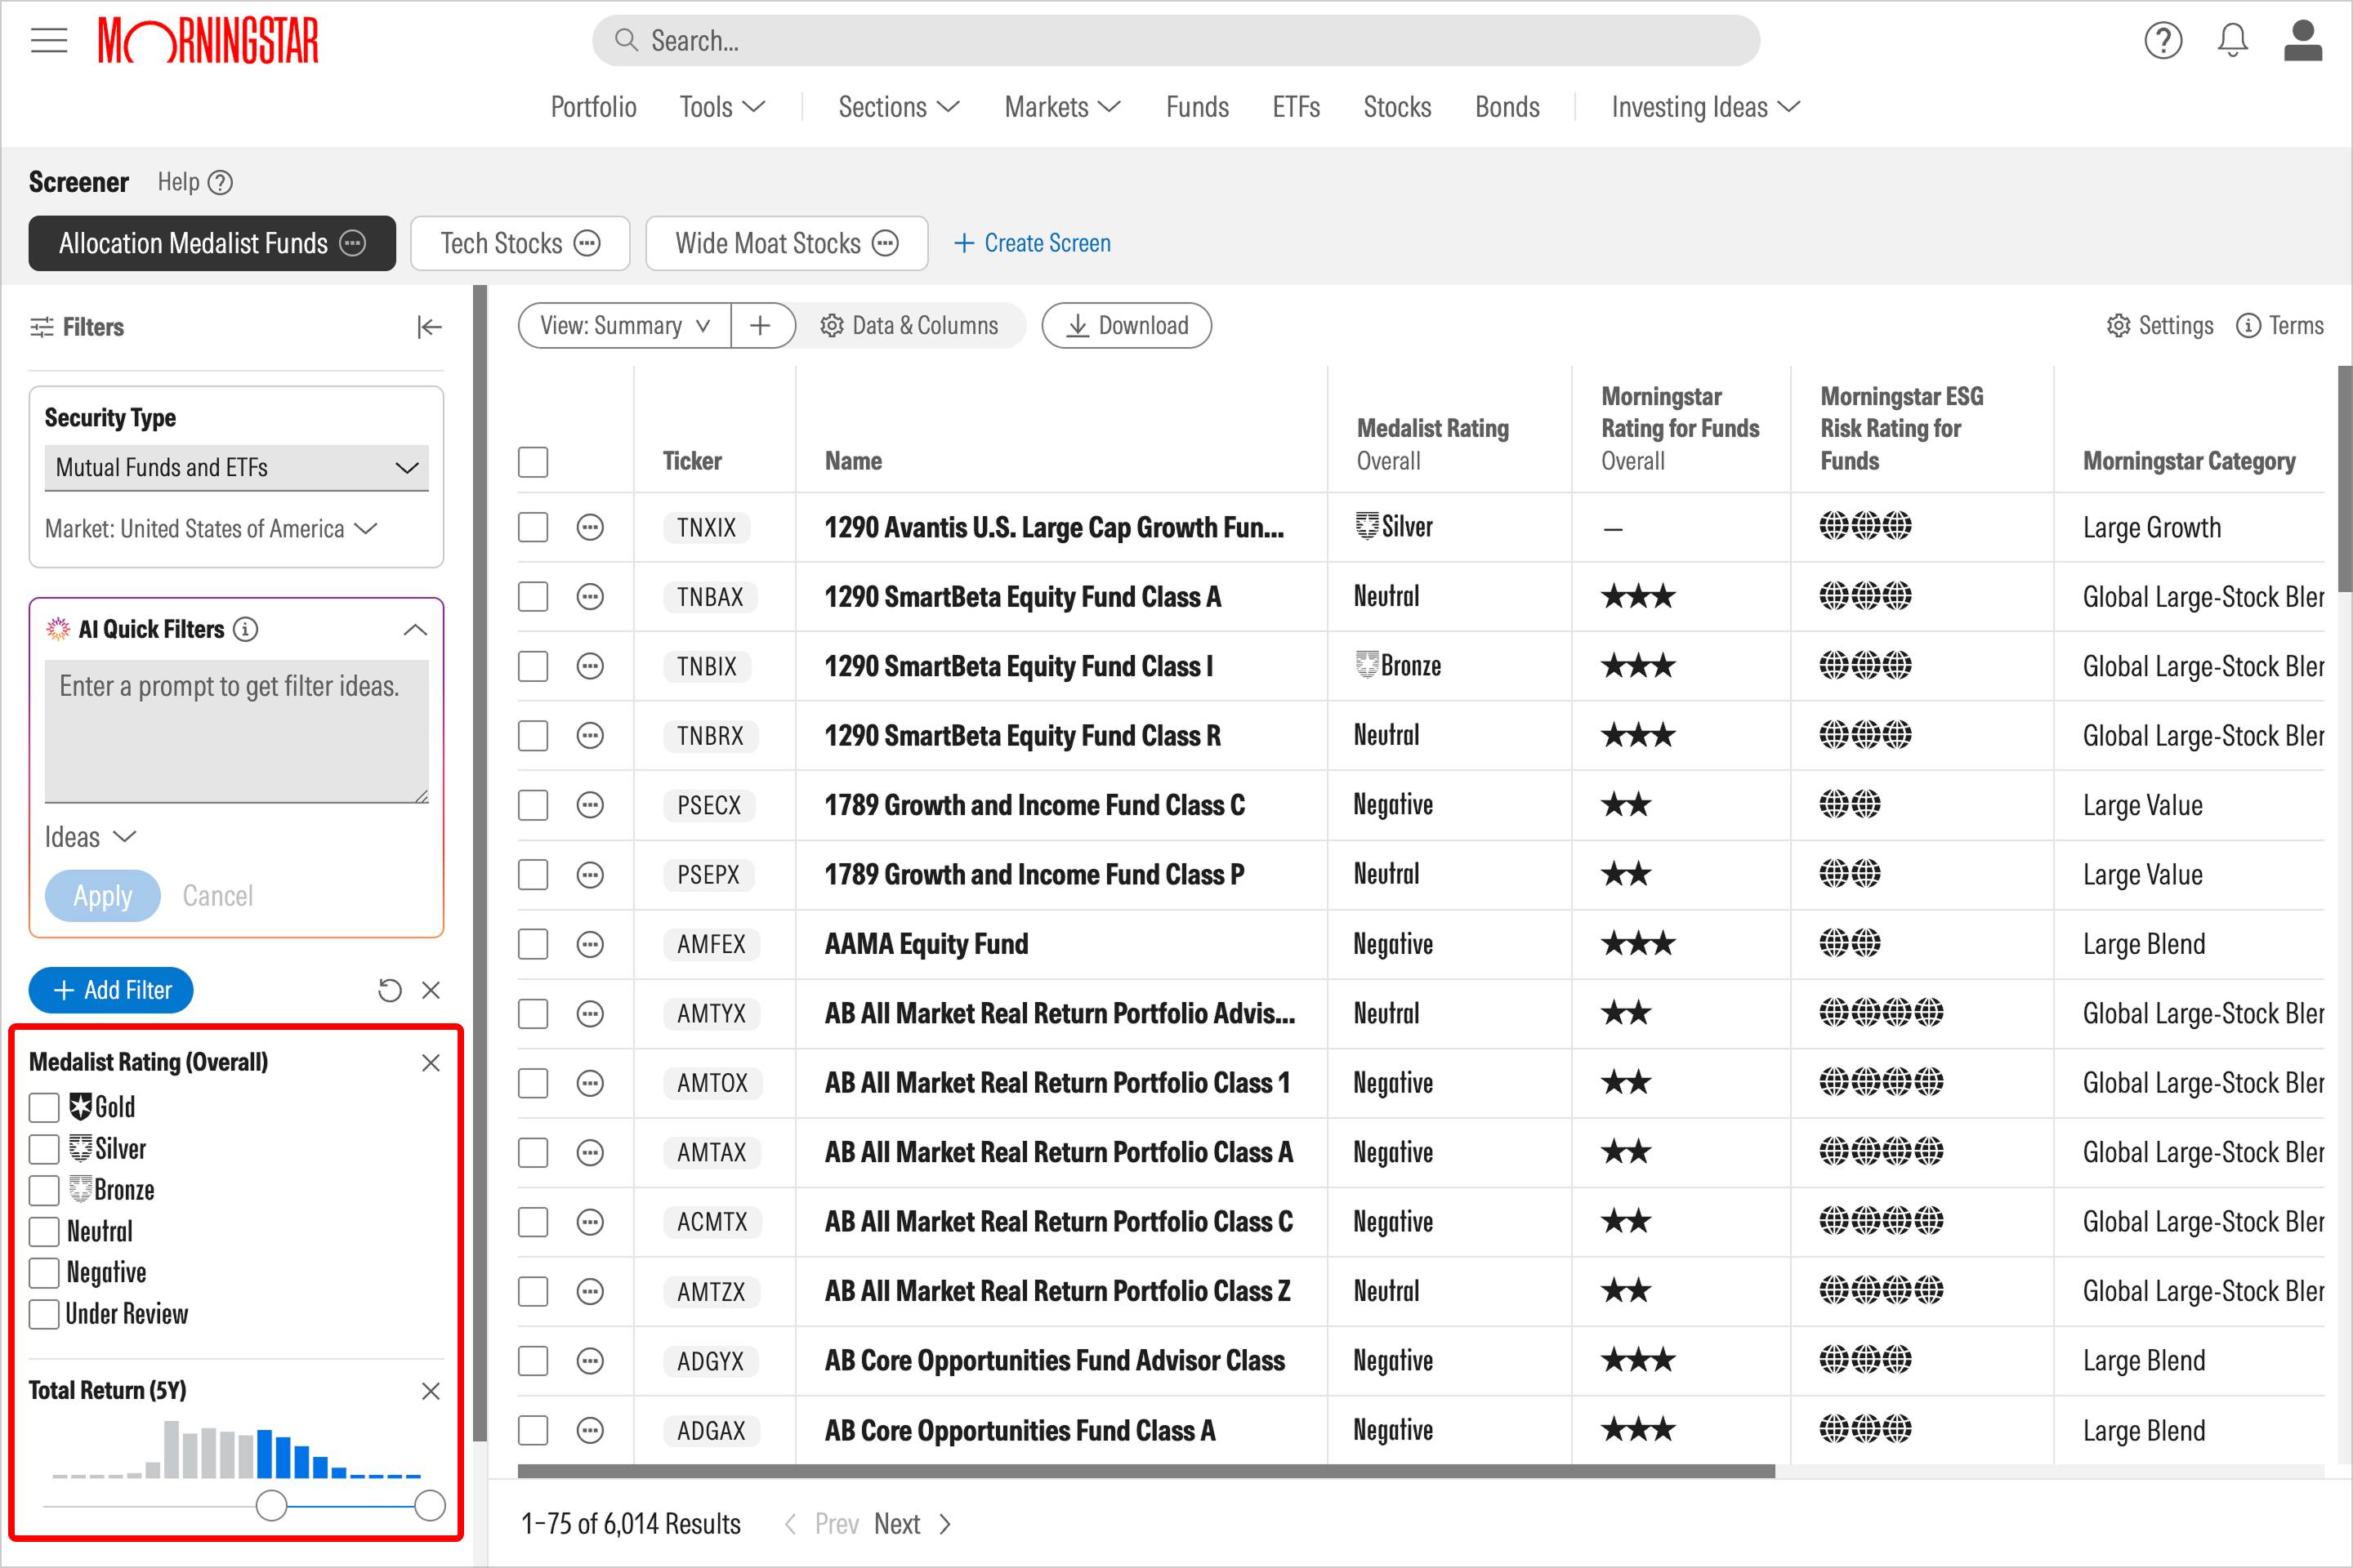2353x1568 pixels.
Task: Open the Tools menu dropdown
Action: 722,107
